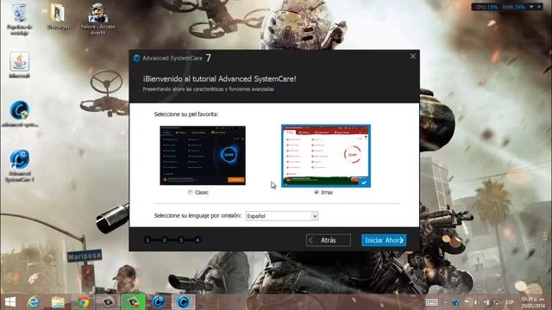Image resolution: width=552 pixels, height=310 pixels.
Task: Close the Advanced SystemCare tutorial dialog
Action: pyautogui.click(x=412, y=56)
